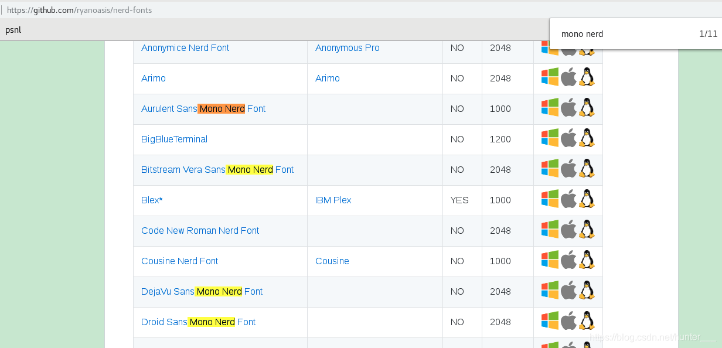The image size is (722, 348).
Task: Open Cousine link in second column
Action: (332, 261)
